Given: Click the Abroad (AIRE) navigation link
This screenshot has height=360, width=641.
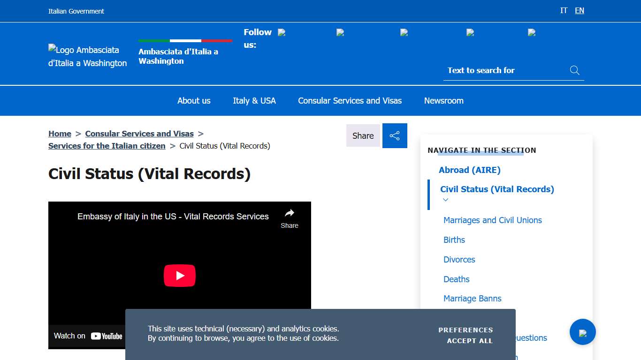Looking at the screenshot, I should tap(469, 170).
